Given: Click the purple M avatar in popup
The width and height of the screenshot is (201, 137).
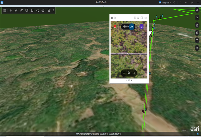Looking at the screenshot, I should 141,27.
